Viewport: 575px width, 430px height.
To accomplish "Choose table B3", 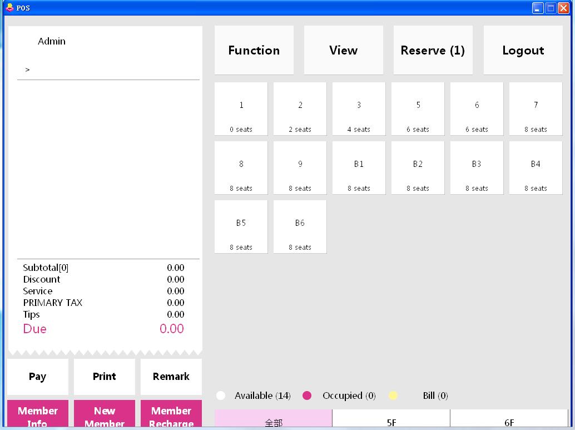I will point(477,167).
